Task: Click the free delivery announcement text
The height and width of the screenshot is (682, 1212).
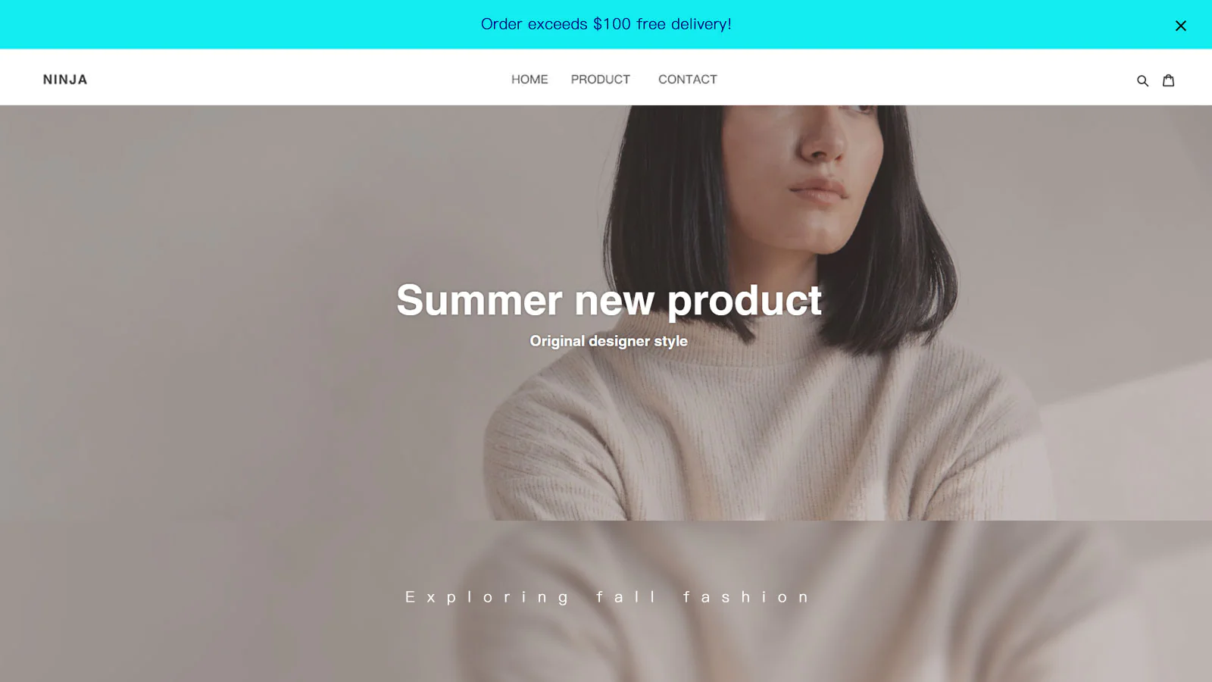Action: pyautogui.click(x=606, y=24)
